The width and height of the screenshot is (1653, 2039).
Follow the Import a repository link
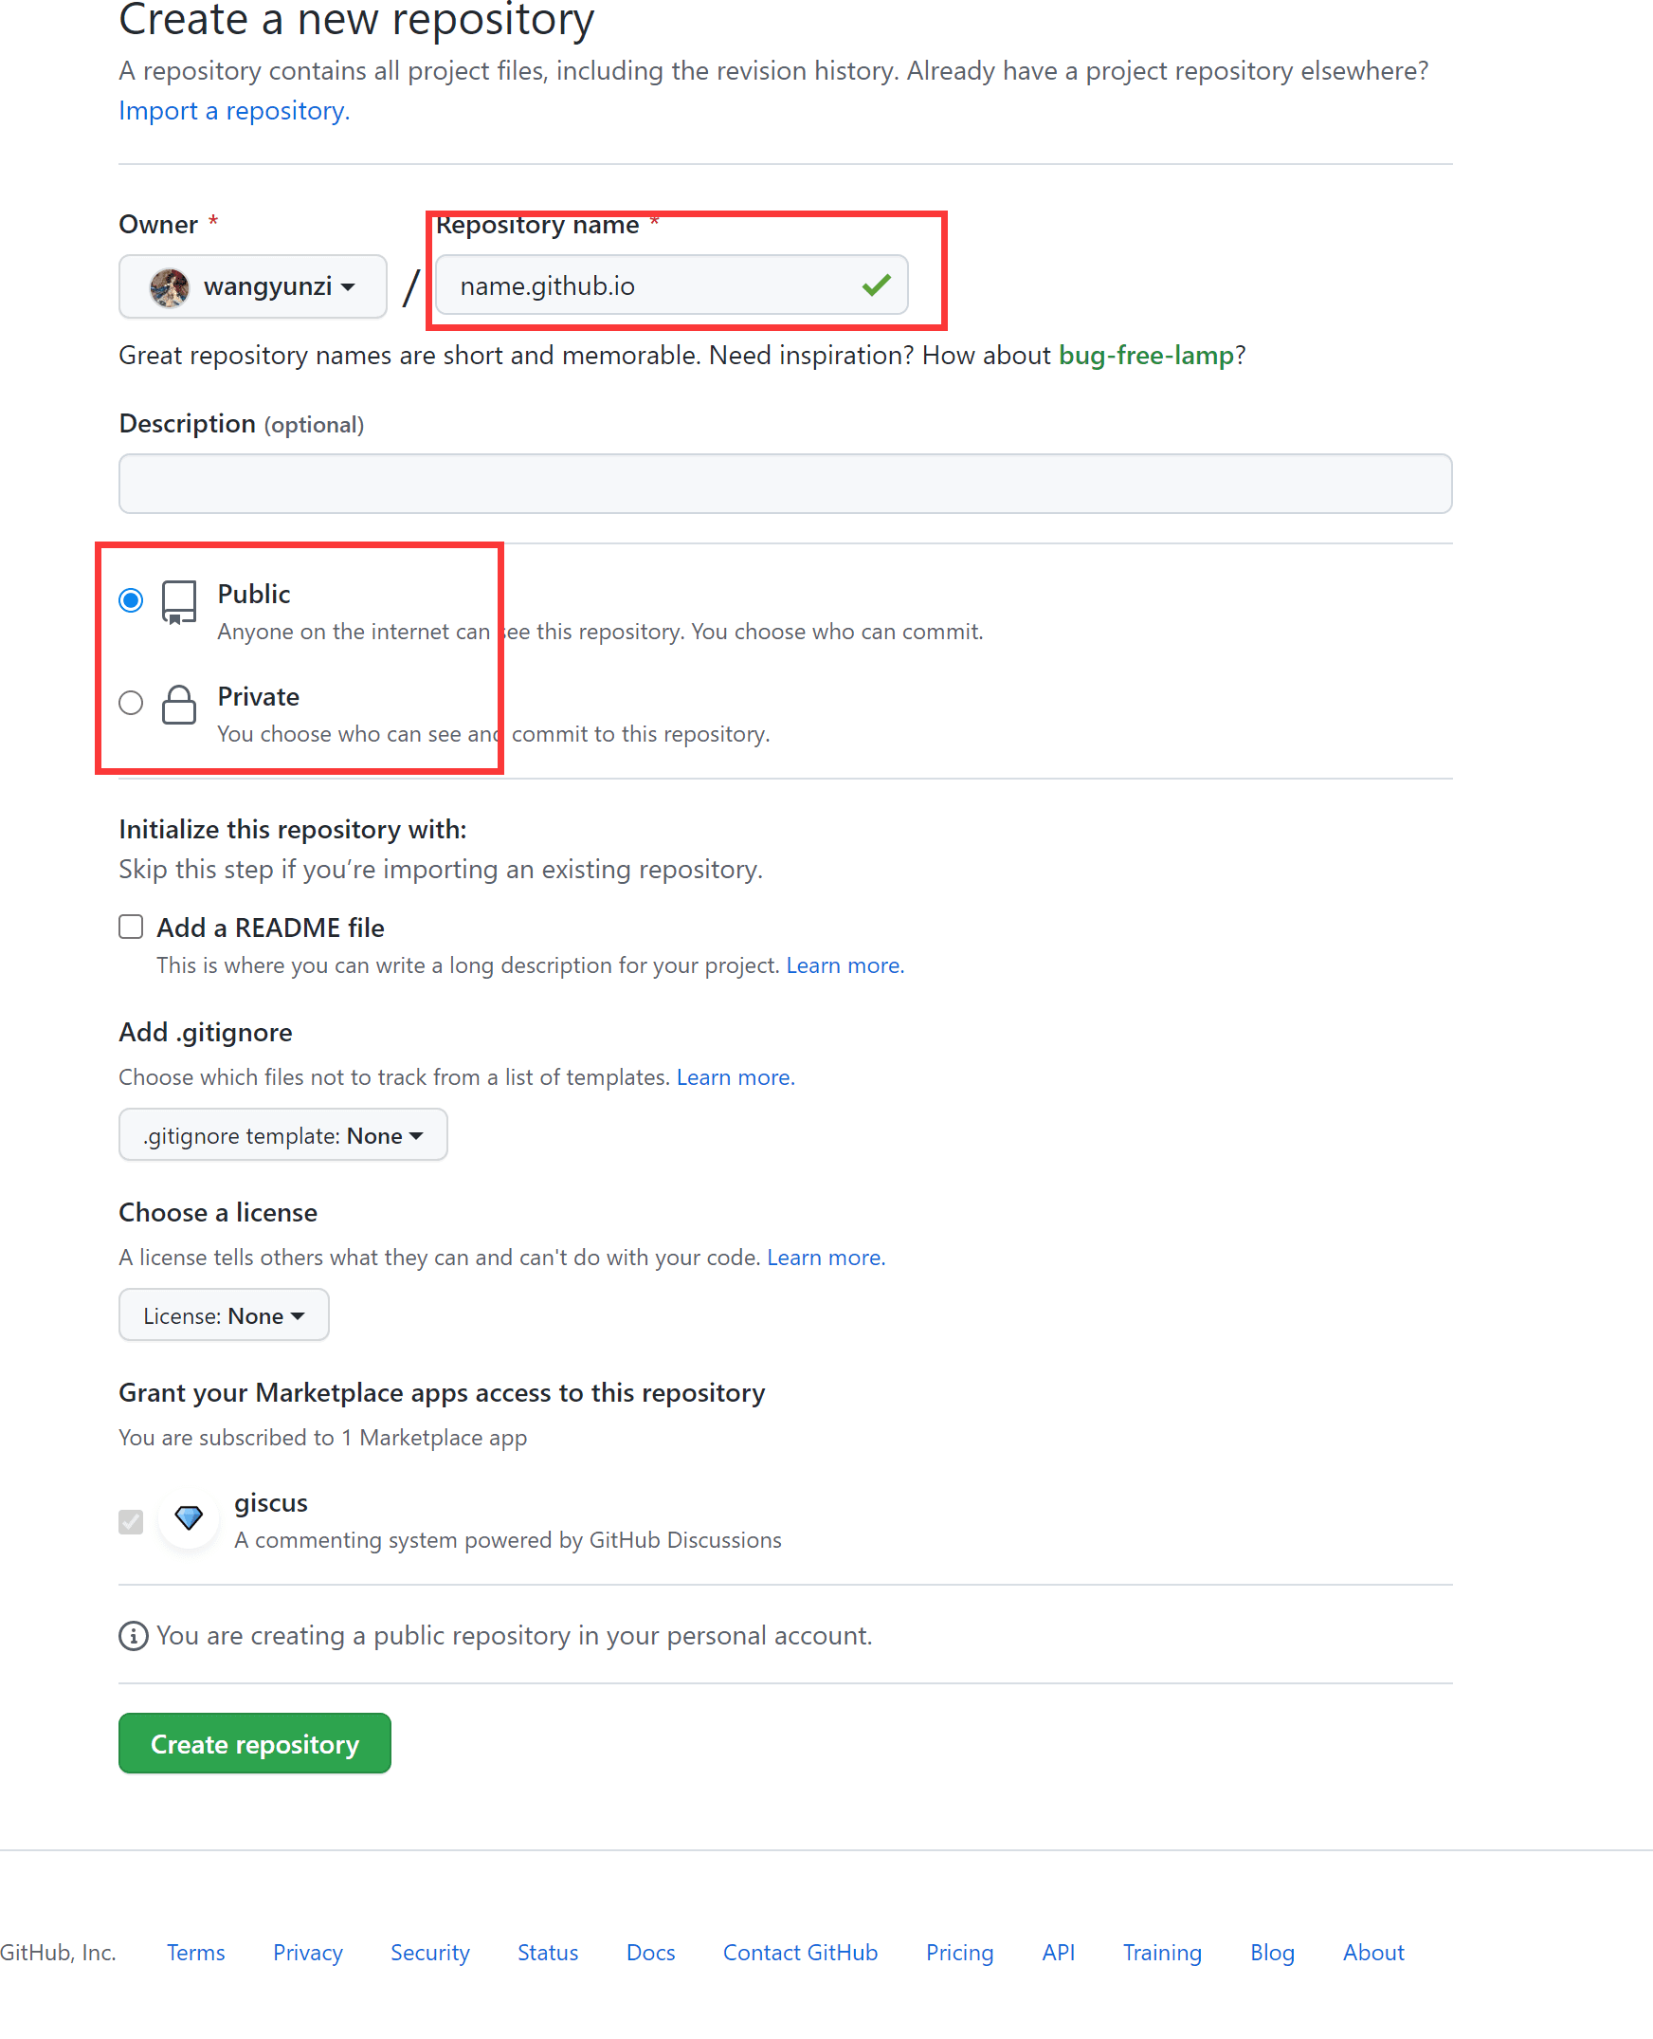(x=234, y=111)
